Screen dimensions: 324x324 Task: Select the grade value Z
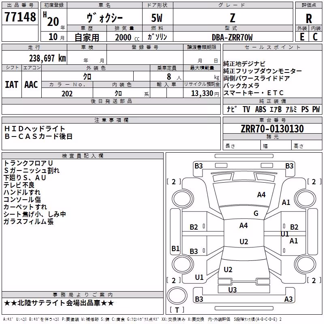tap(232, 18)
